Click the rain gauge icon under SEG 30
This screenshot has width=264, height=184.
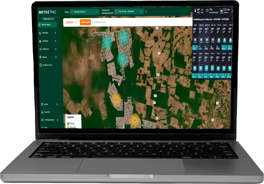click(213, 39)
